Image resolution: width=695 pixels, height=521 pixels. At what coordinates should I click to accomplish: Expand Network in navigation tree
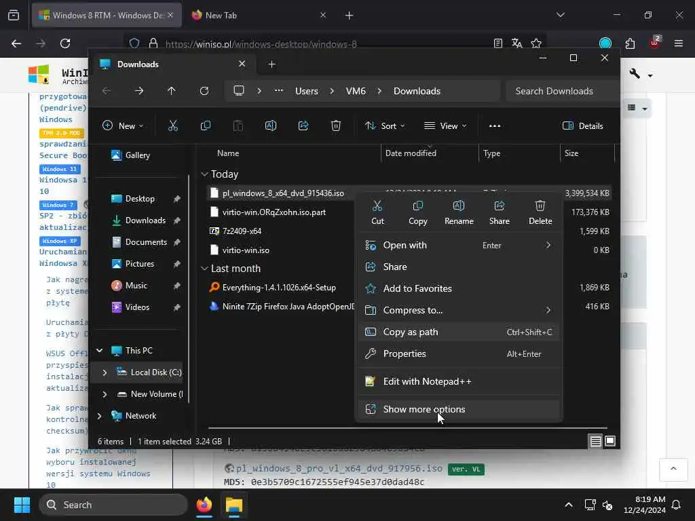[x=99, y=416]
